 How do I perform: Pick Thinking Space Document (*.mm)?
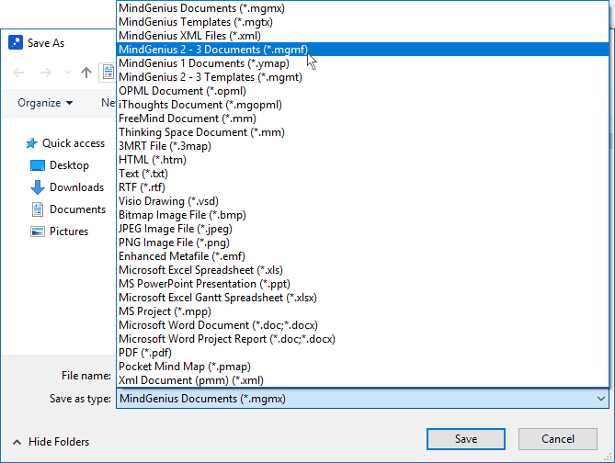point(362,132)
